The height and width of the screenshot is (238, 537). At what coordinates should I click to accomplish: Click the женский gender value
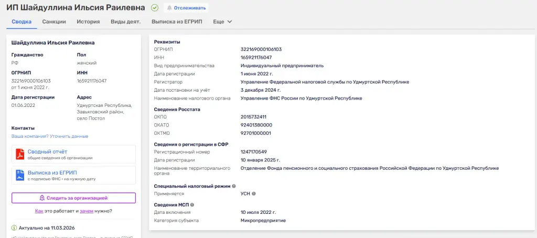[87, 63]
